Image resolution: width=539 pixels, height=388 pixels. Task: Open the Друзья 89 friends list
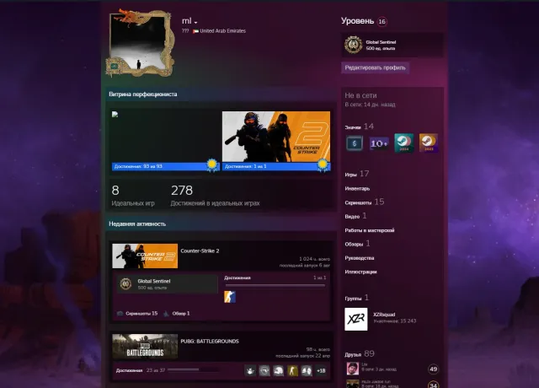[360, 354]
